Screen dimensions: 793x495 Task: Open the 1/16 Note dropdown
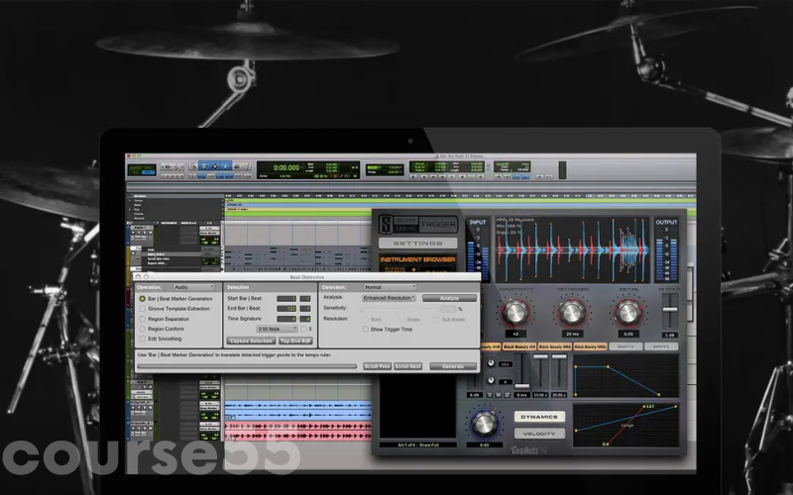278,329
